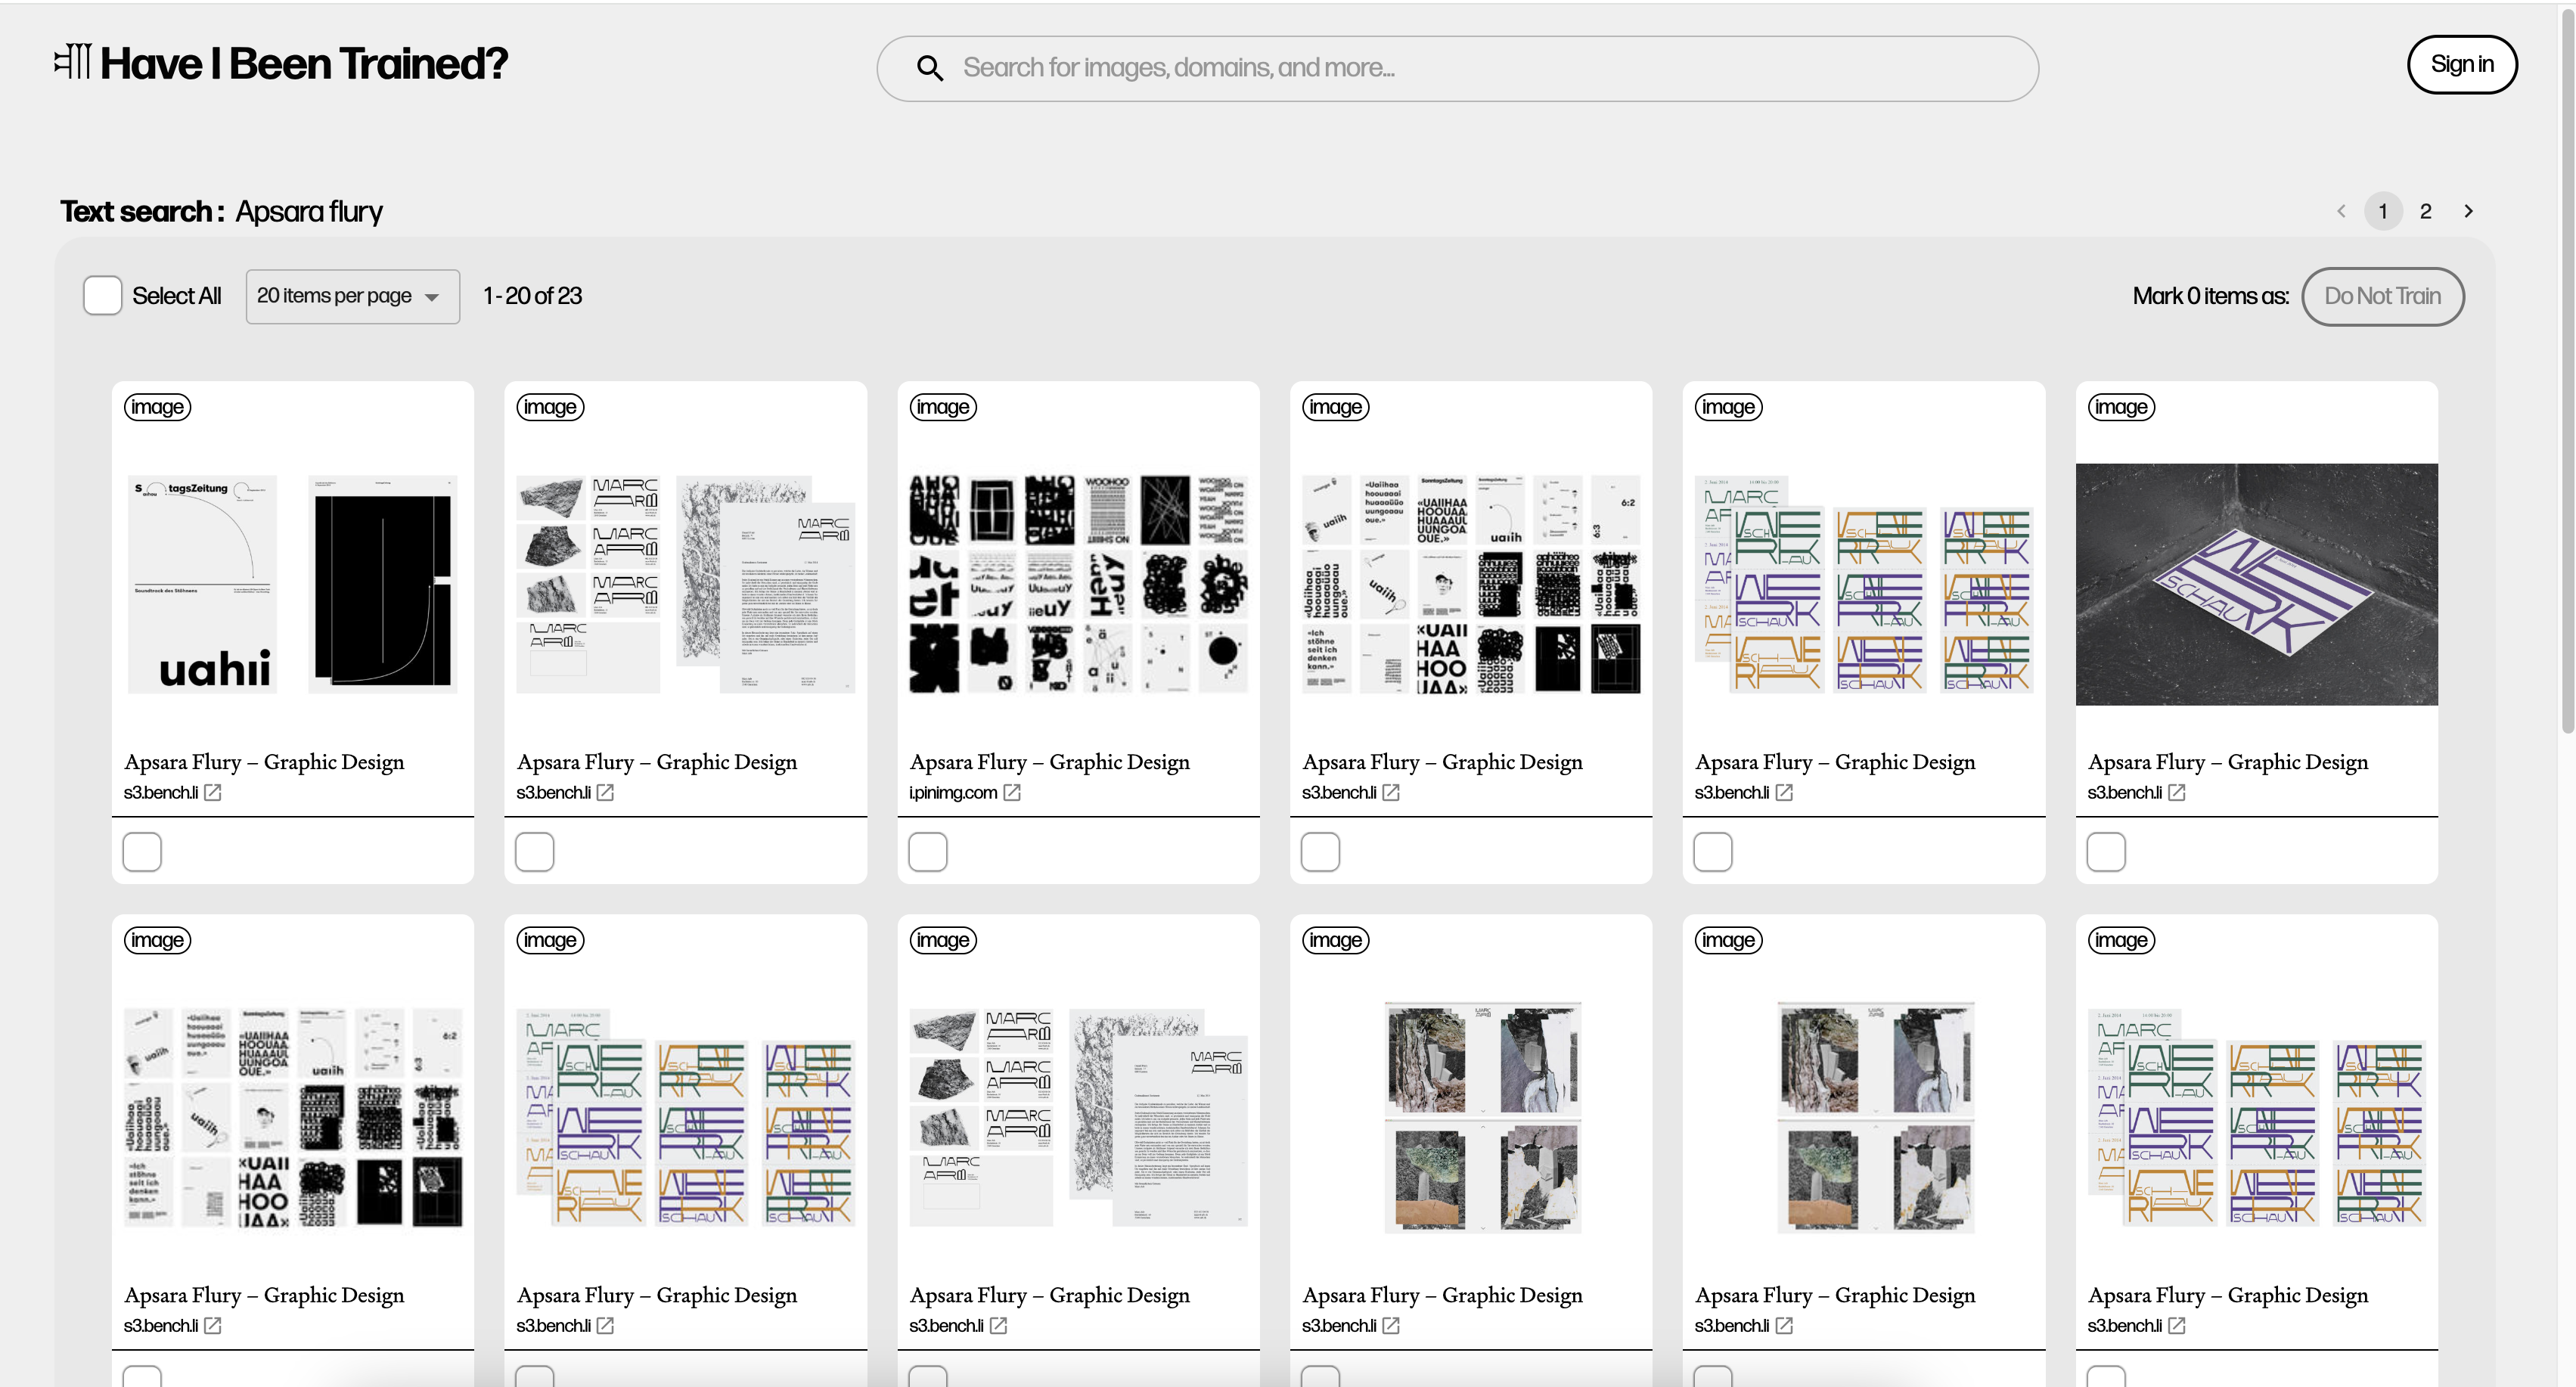Open the dark photo with purple logo thumbnail

[2257, 584]
